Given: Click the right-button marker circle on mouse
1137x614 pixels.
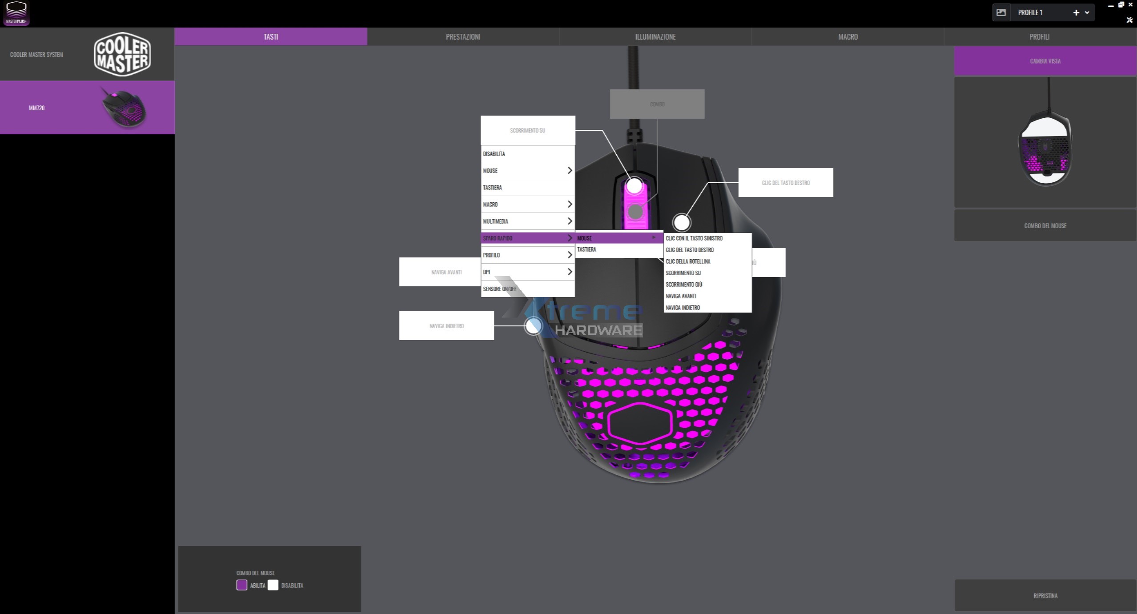Looking at the screenshot, I should tap(682, 222).
